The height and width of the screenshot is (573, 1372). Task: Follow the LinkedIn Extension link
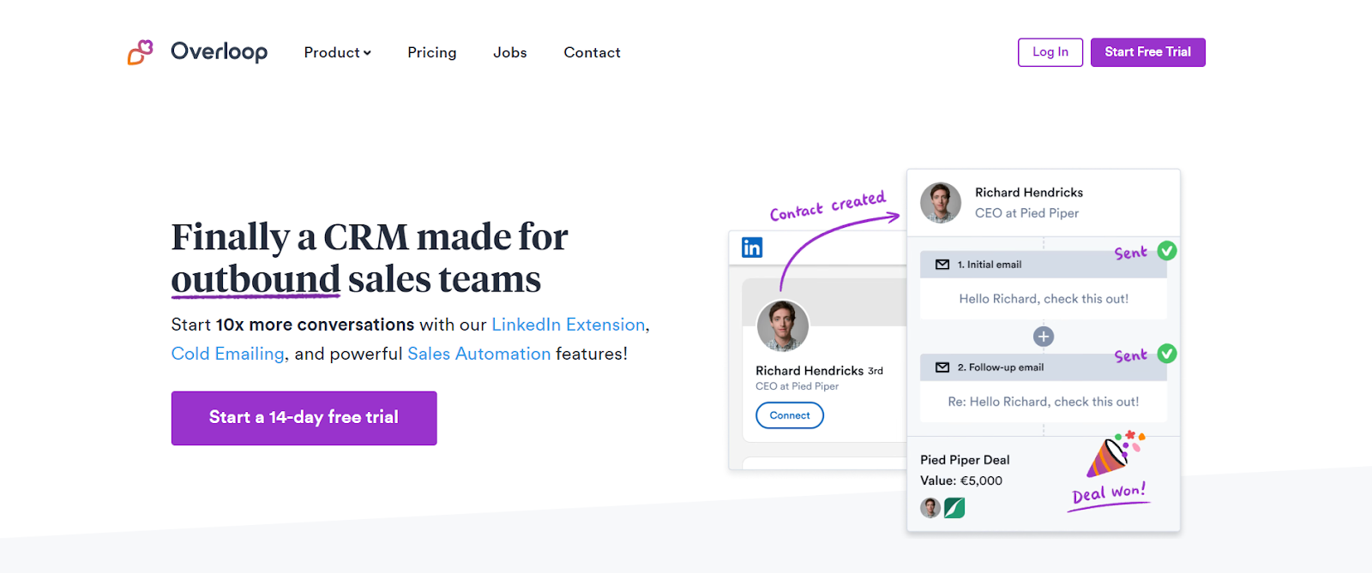(x=569, y=325)
